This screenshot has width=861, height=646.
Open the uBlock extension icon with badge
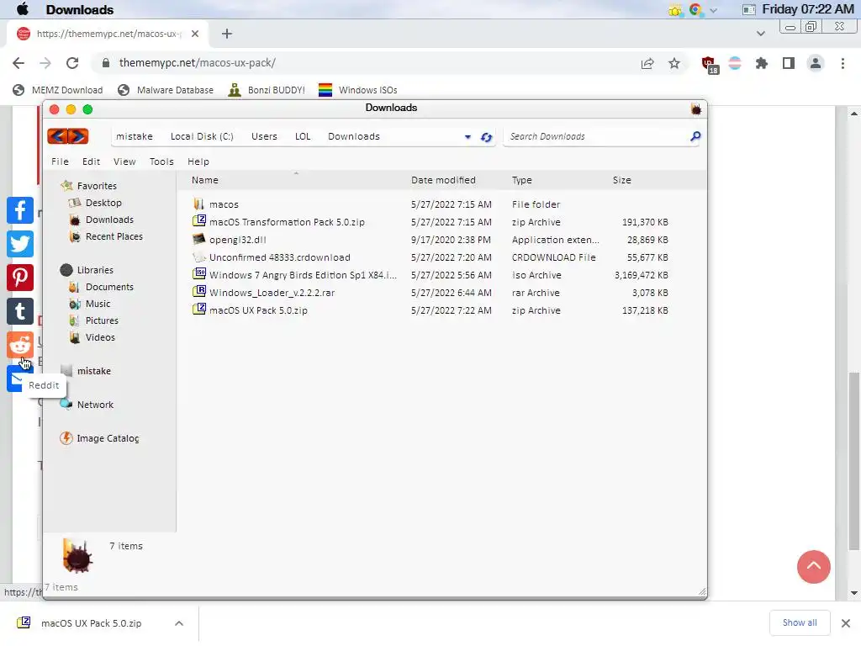click(x=710, y=64)
